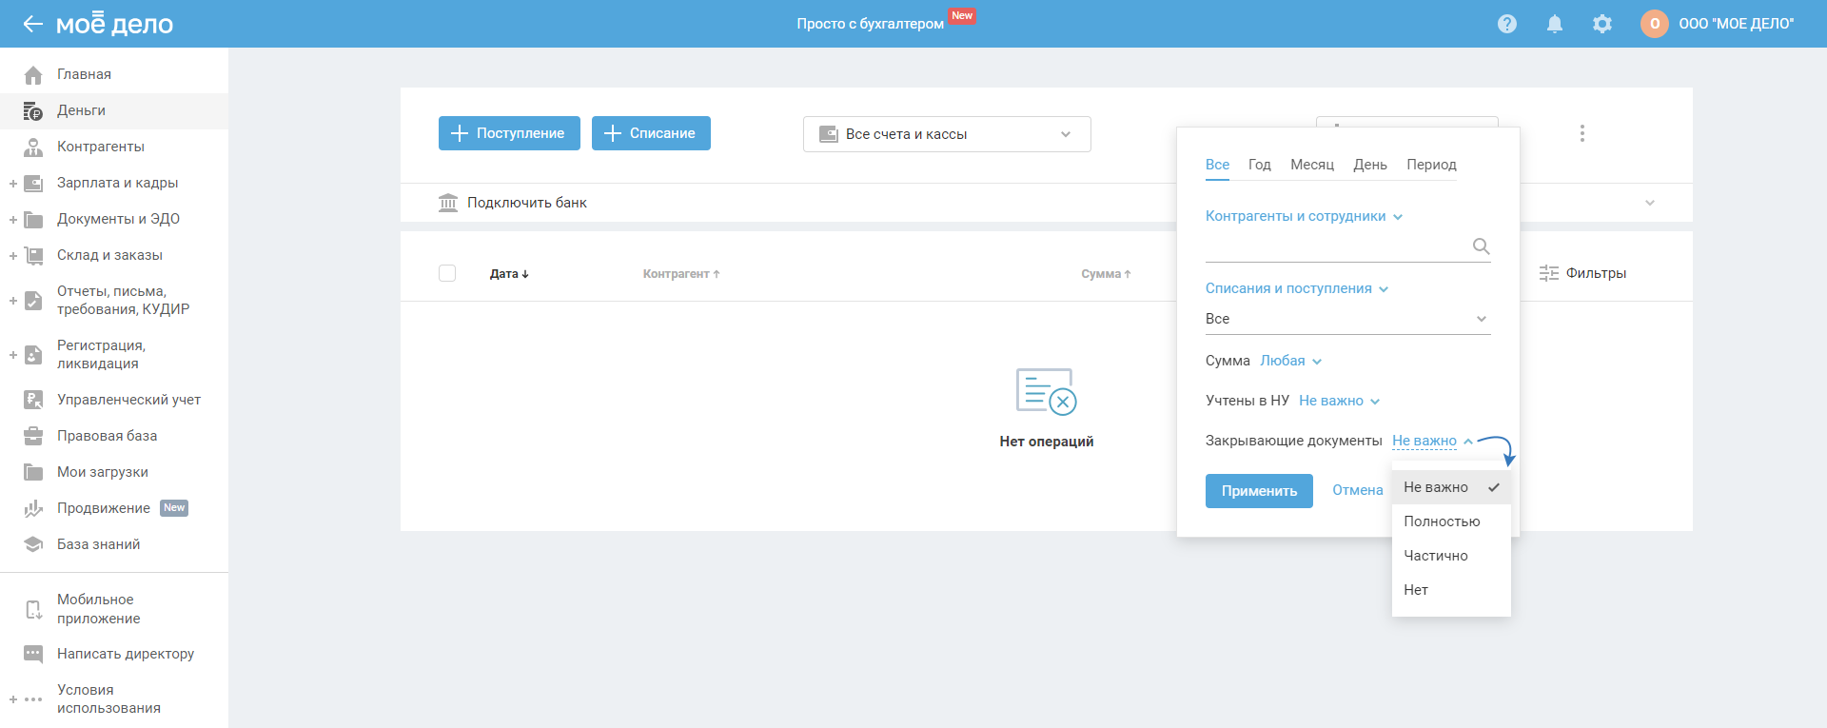Expand Зарплата и кадры plus expander
Viewport: 1827px width, 728px height.
click(x=13, y=183)
